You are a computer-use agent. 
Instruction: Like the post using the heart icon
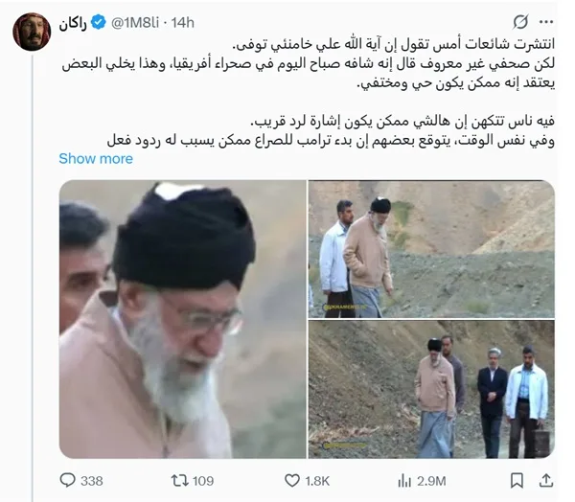tap(292, 481)
